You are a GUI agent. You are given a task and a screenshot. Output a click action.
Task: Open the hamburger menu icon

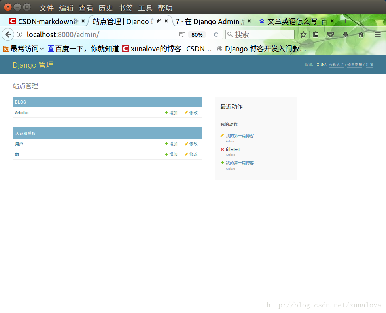pyautogui.click(x=378, y=34)
